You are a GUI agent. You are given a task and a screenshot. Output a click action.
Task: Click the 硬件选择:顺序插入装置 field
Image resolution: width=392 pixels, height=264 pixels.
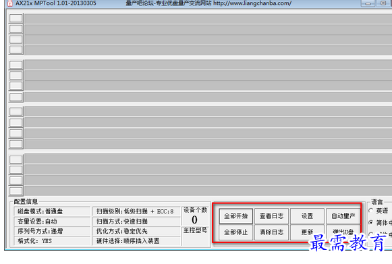point(136,241)
